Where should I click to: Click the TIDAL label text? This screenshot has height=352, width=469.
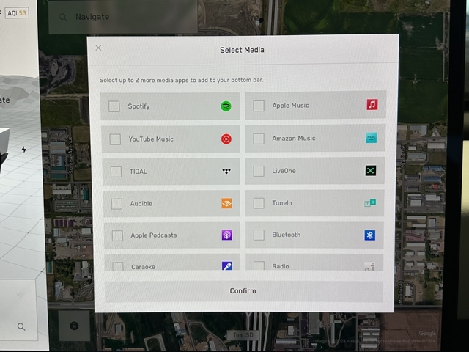tap(139, 172)
